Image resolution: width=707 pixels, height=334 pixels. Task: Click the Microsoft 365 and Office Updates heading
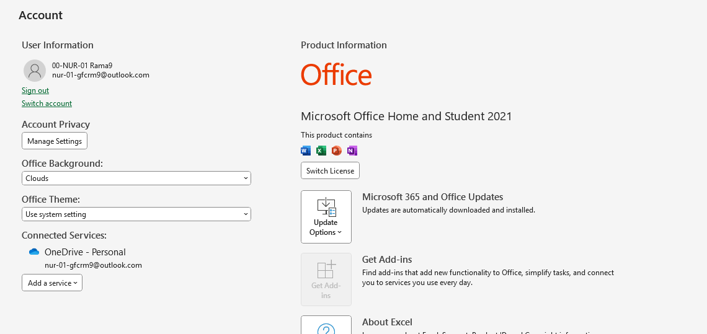[x=432, y=197]
